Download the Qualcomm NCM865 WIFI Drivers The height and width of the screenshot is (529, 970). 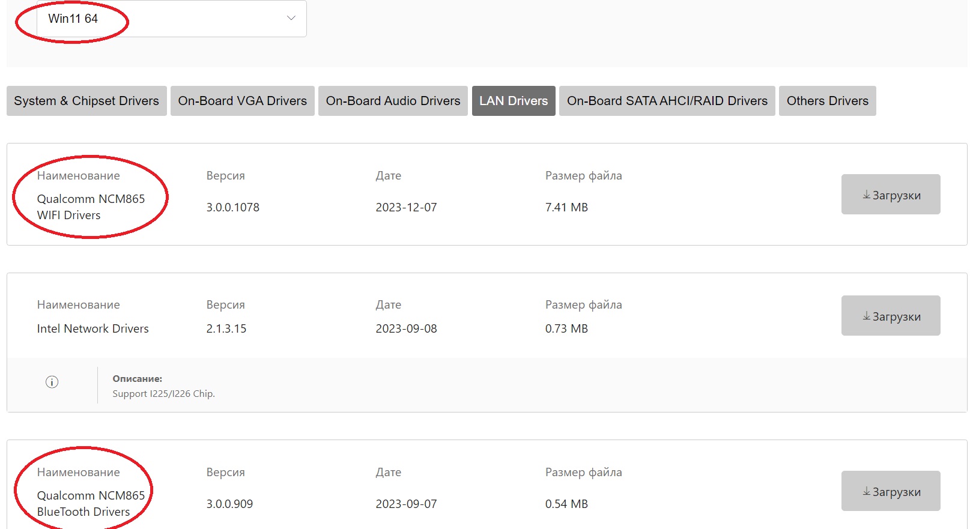pyautogui.click(x=890, y=195)
